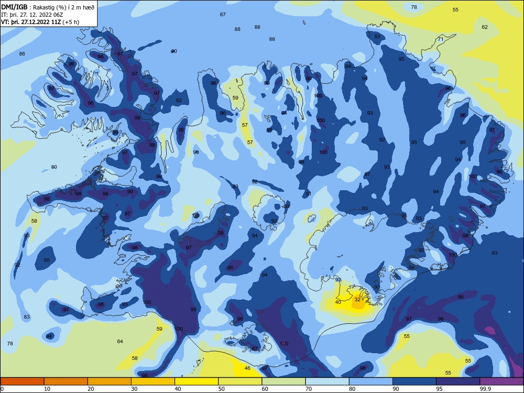This screenshot has height=393, width=524.
Task: Click the dark orange 0–10 legend swatch
Action: [x=22, y=381]
